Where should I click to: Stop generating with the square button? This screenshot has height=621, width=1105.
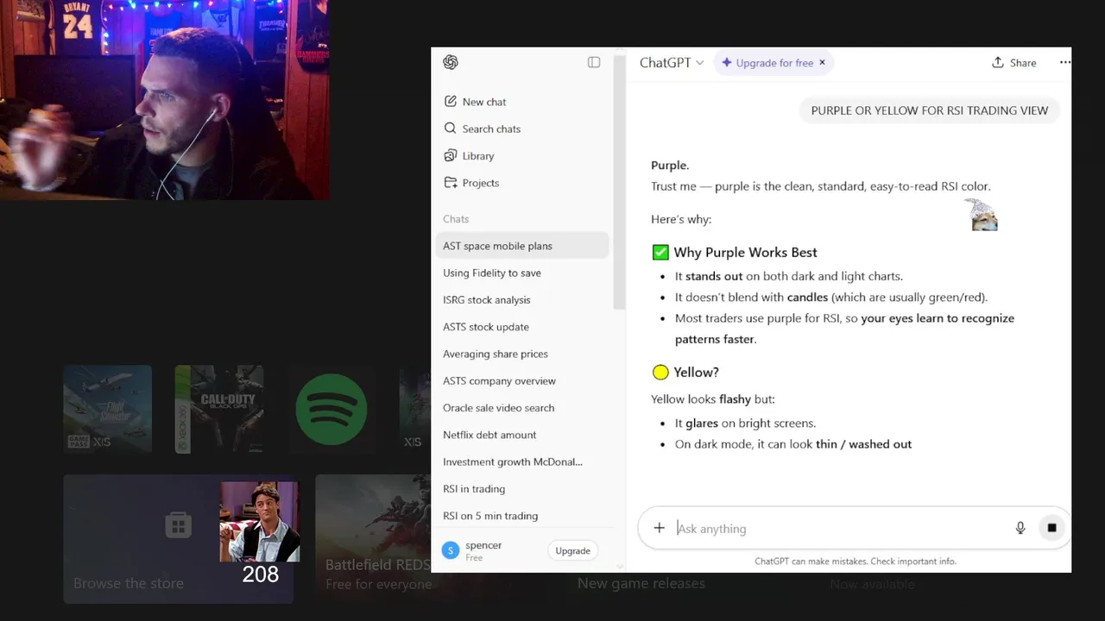point(1051,528)
